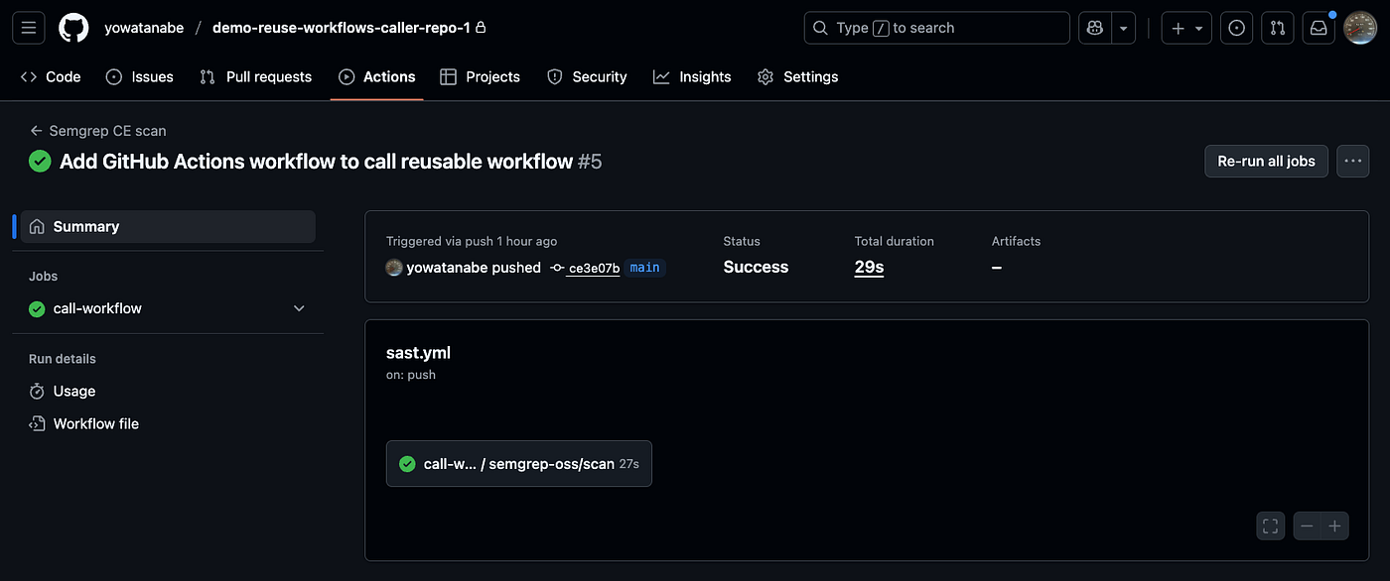Open the Copilot icon in header
Image resolution: width=1390 pixels, height=581 pixels.
coord(1095,28)
